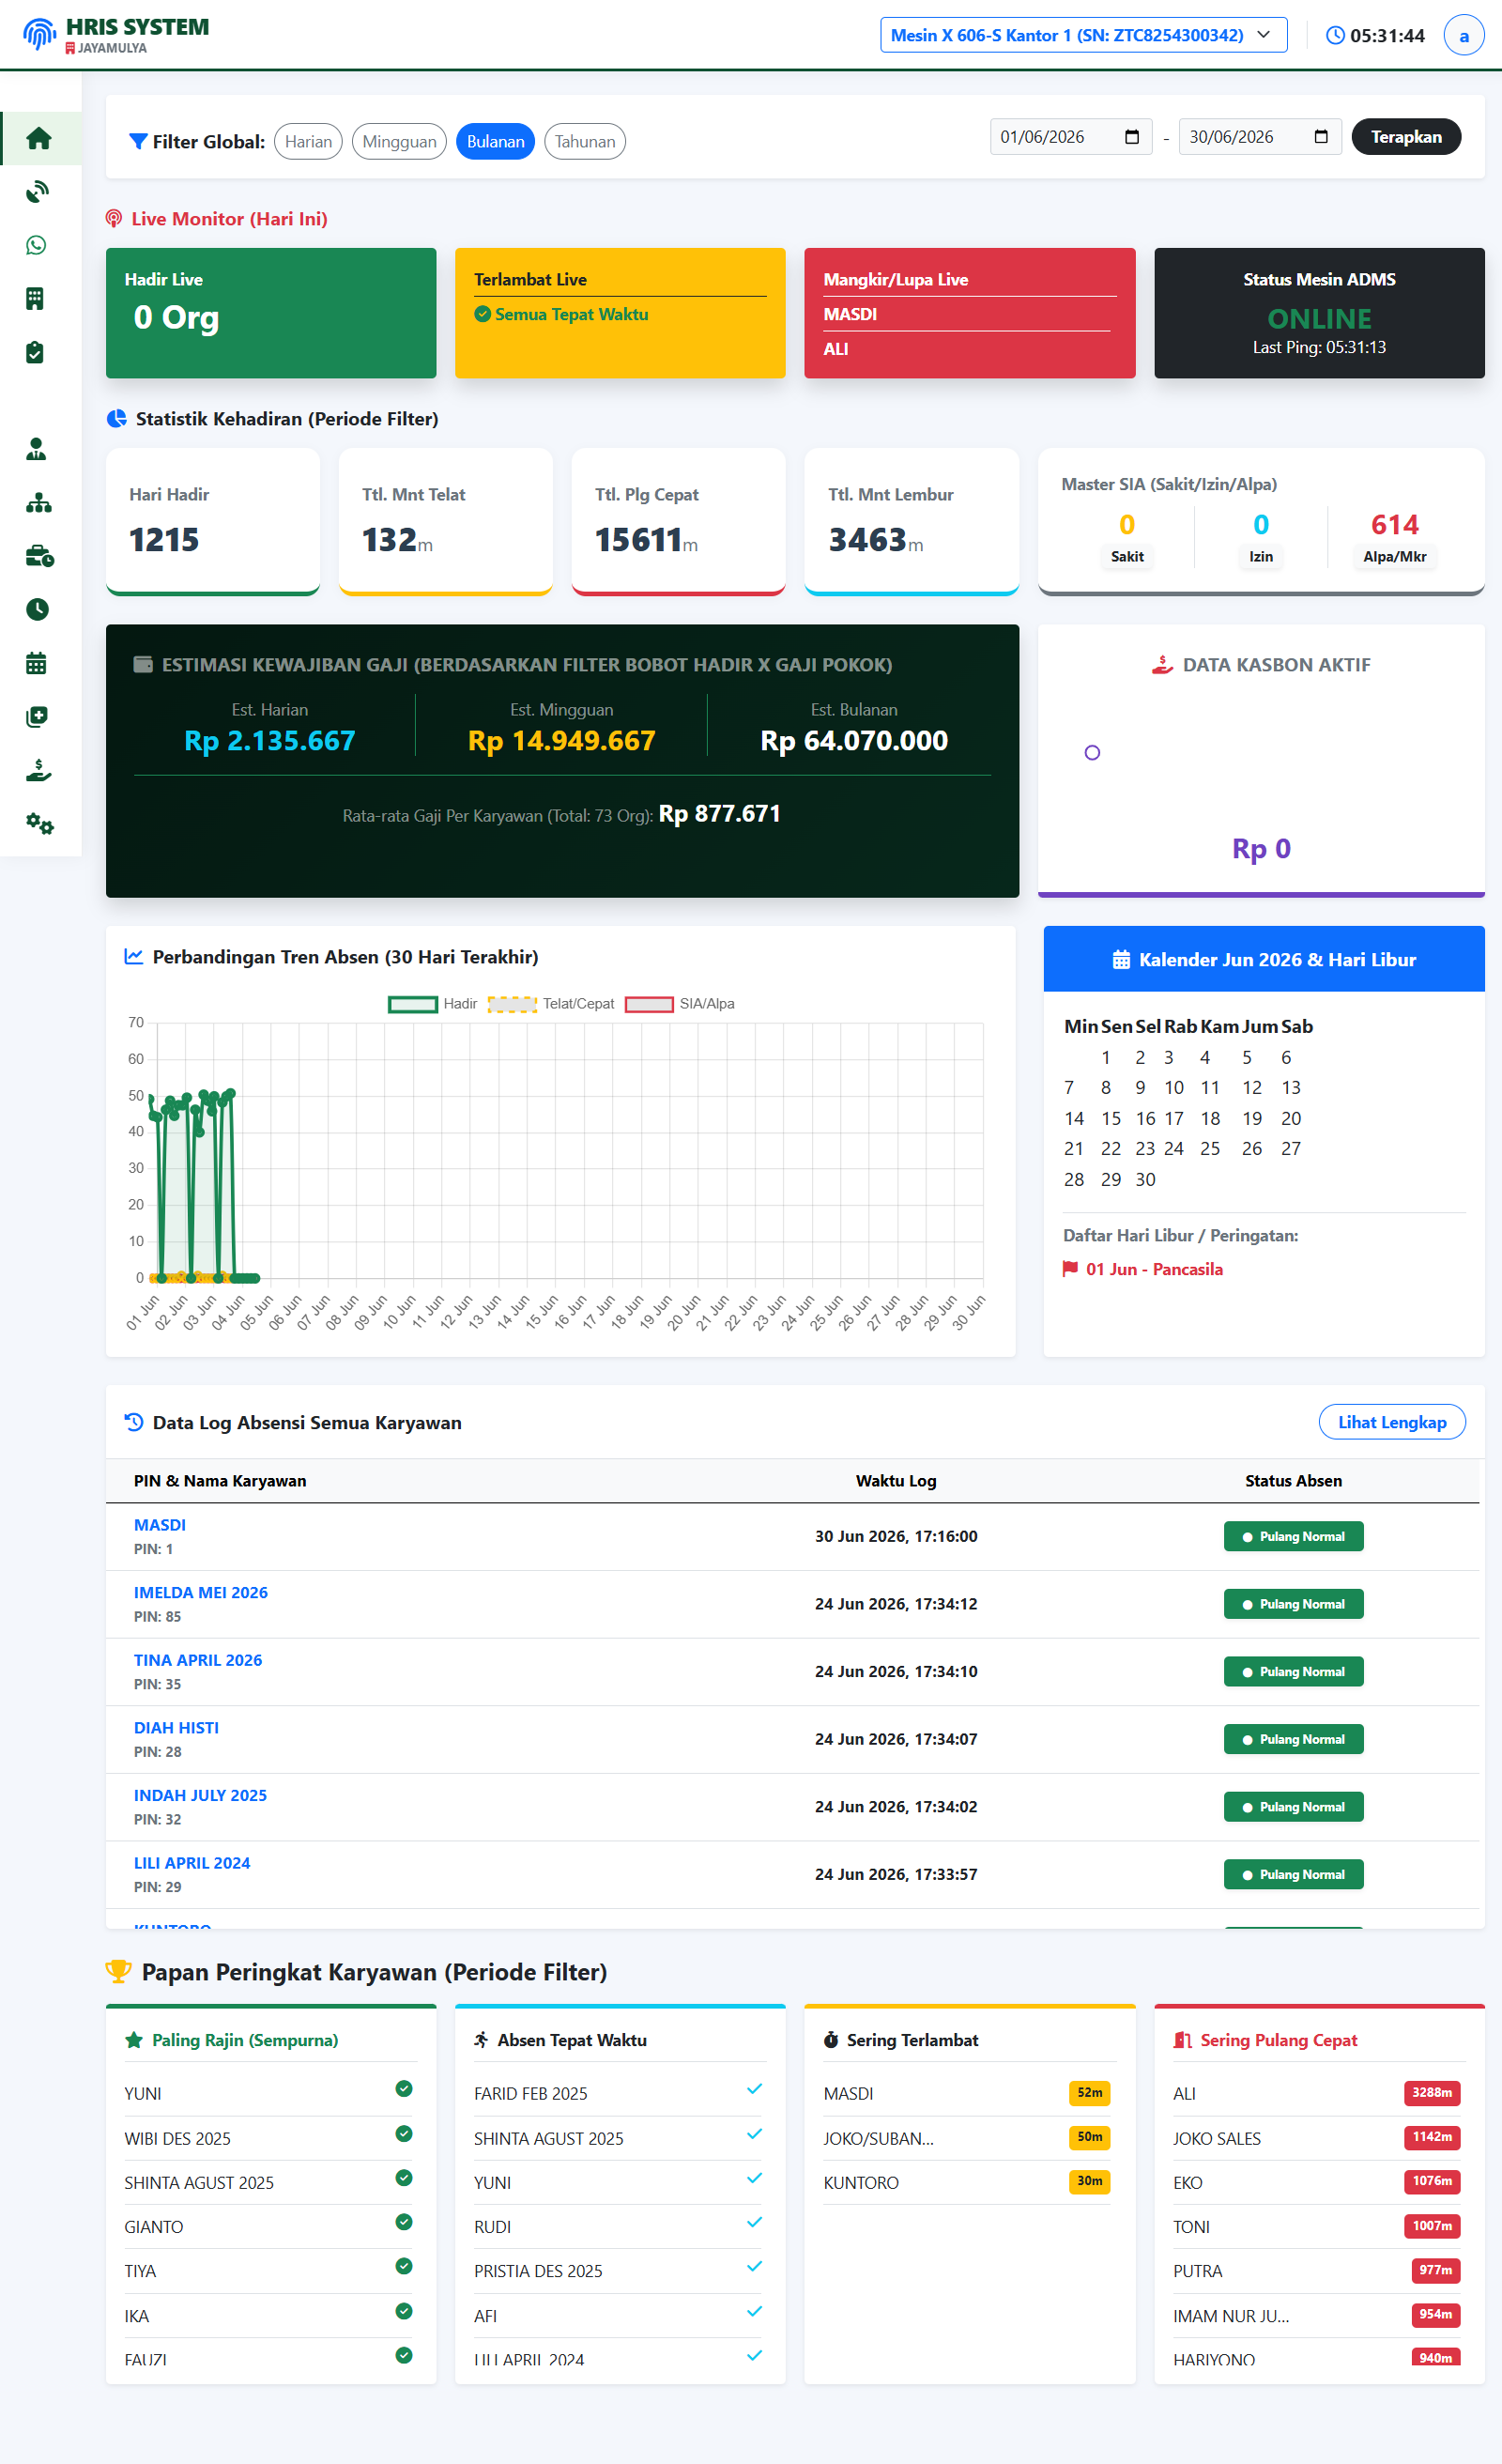Click the red flag icon beside Pancasila
The height and width of the screenshot is (2464, 1502).
click(x=1070, y=1269)
